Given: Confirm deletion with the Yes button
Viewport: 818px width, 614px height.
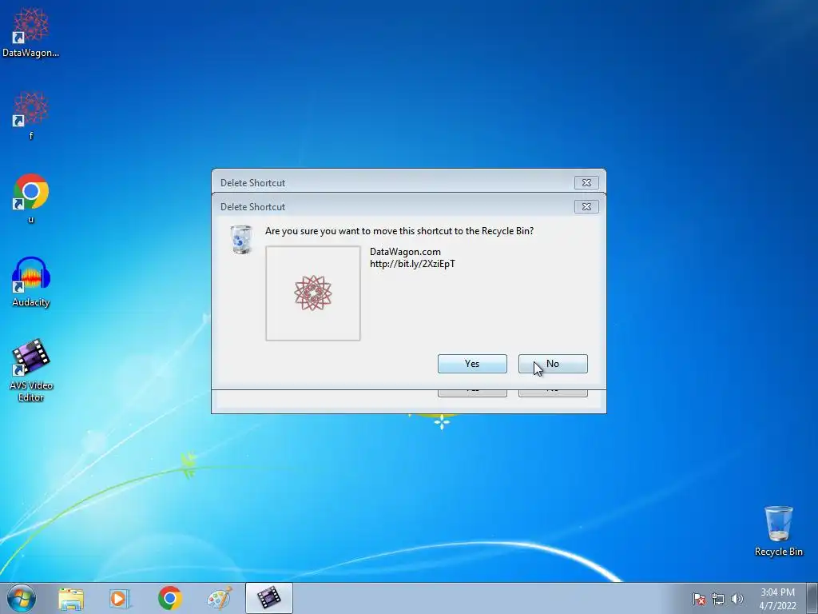Looking at the screenshot, I should coord(472,364).
